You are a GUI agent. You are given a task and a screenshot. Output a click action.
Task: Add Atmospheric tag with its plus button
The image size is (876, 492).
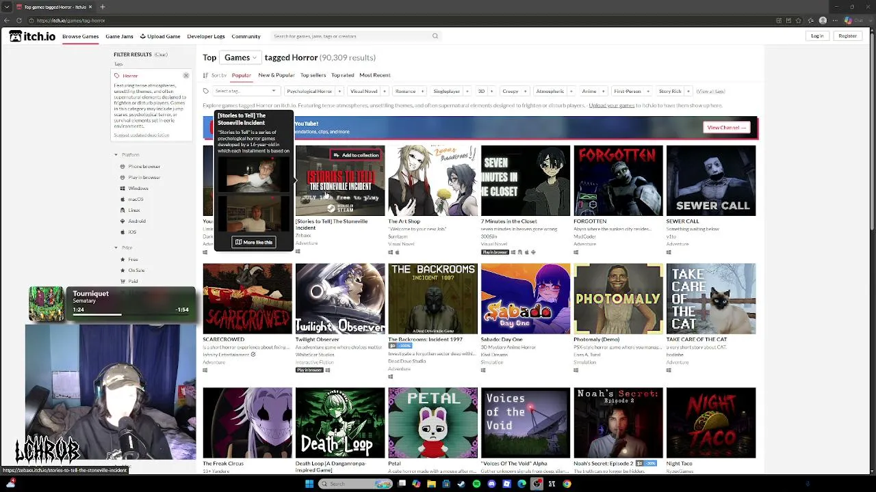pyautogui.click(x=571, y=92)
